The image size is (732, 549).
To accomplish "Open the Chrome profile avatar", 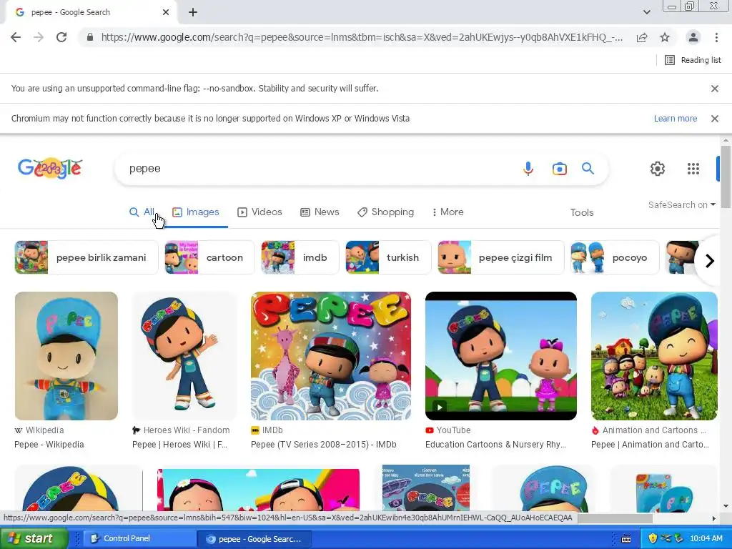I will click(x=693, y=37).
